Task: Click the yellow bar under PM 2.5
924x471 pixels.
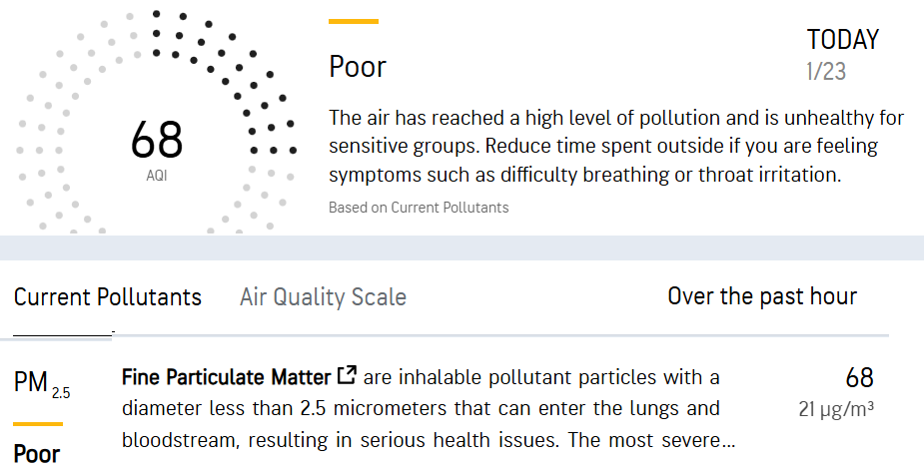Action: pos(38,424)
